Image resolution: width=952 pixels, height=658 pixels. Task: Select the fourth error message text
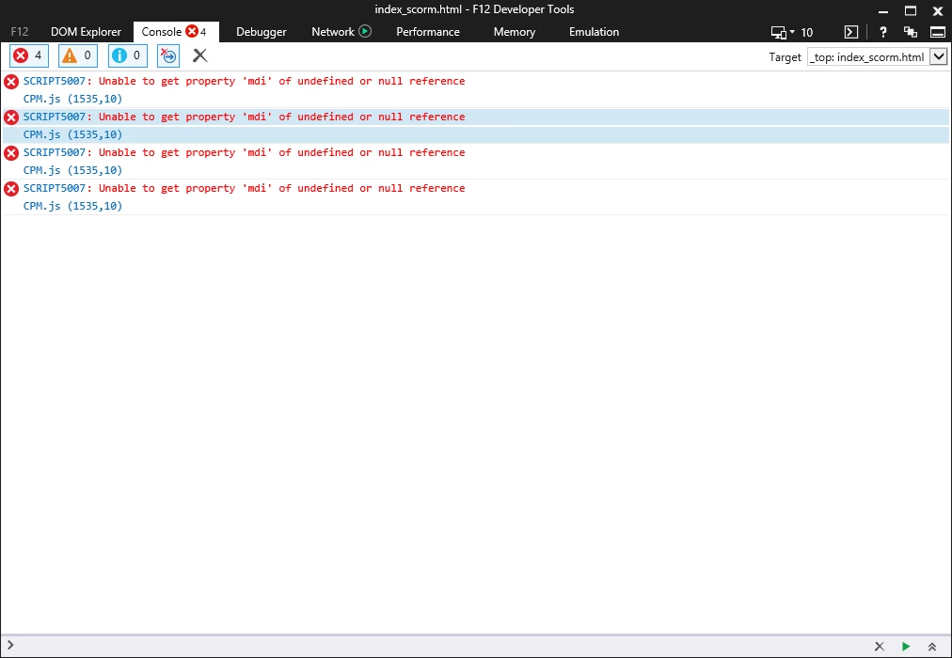tap(281, 189)
